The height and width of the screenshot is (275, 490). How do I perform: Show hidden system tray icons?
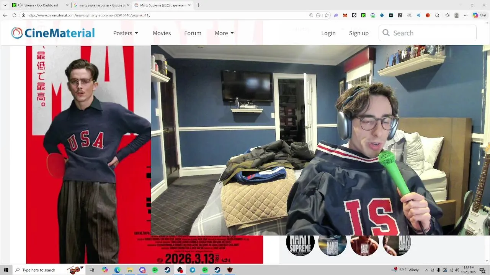426,270
